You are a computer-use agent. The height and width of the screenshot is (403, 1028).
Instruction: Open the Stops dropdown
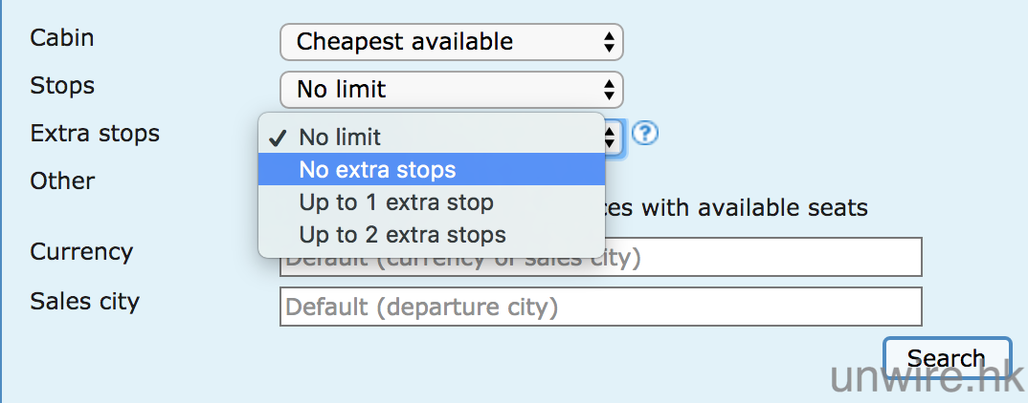pyautogui.click(x=451, y=90)
